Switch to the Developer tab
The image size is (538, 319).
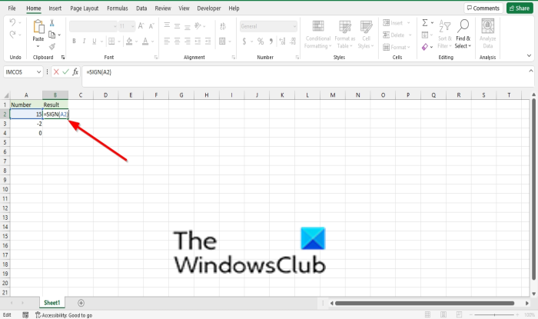point(208,8)
